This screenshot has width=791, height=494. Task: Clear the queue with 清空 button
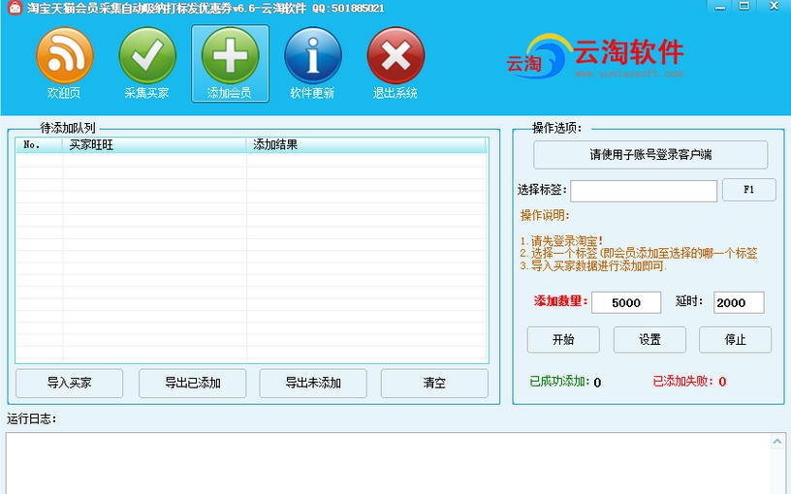tap(434, 384)
